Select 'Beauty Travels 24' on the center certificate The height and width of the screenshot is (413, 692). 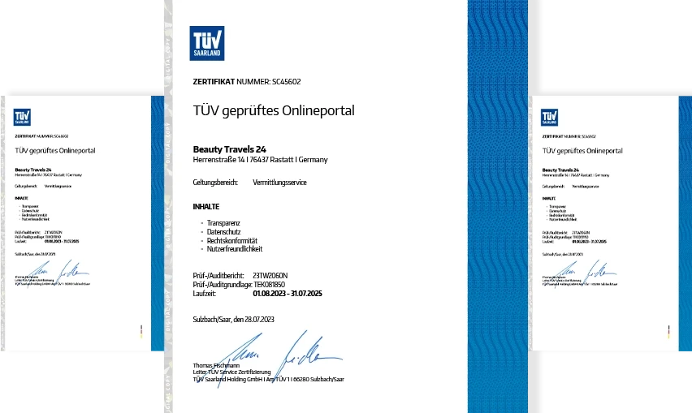(x=230, y=149)
